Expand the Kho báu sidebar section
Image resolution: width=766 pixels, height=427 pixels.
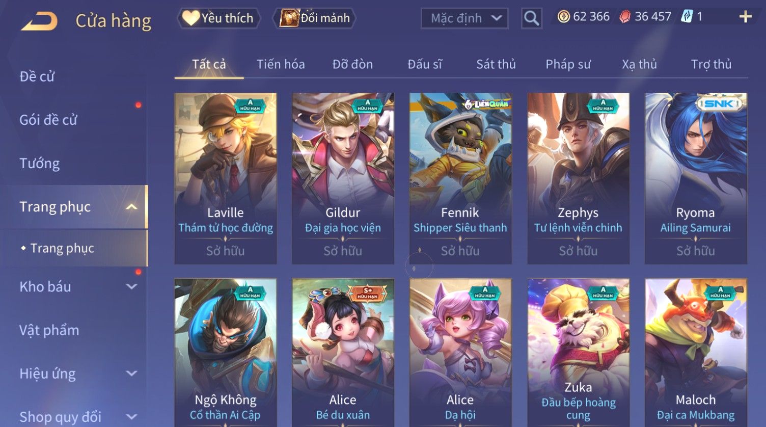(x=131, y=287)
